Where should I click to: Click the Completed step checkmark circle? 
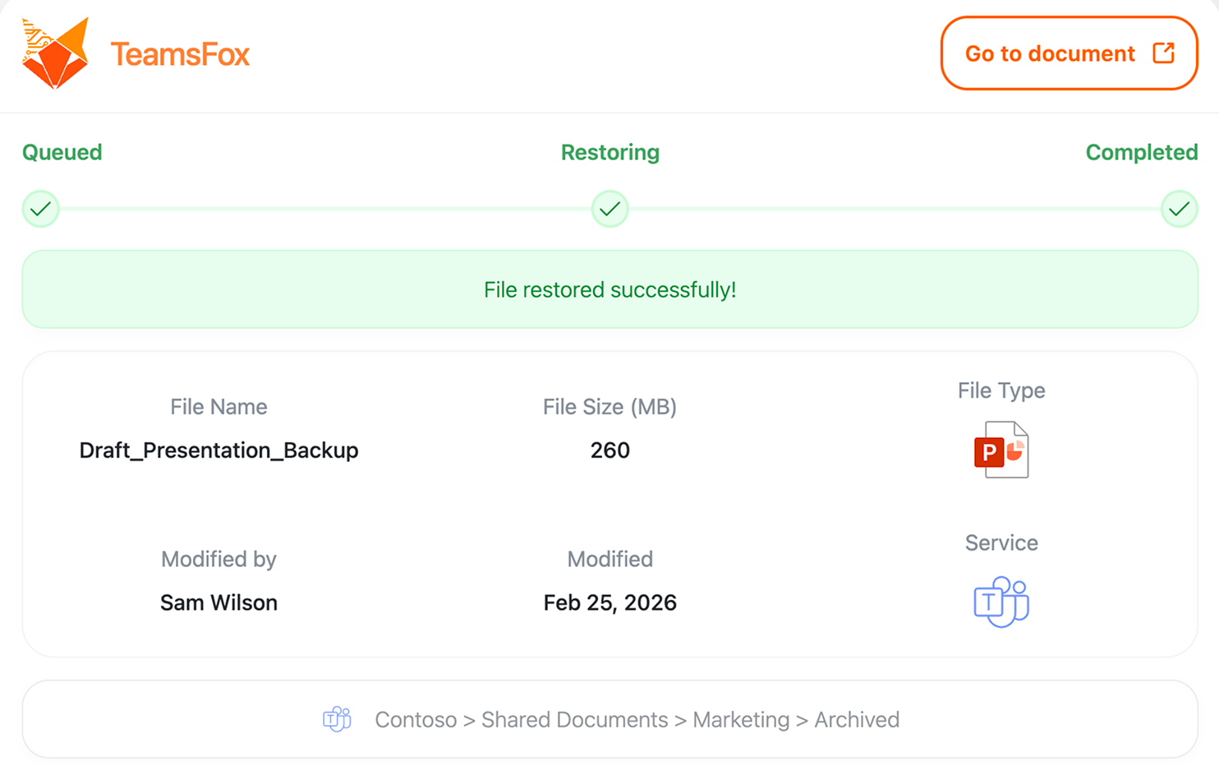coord(1179,209)
